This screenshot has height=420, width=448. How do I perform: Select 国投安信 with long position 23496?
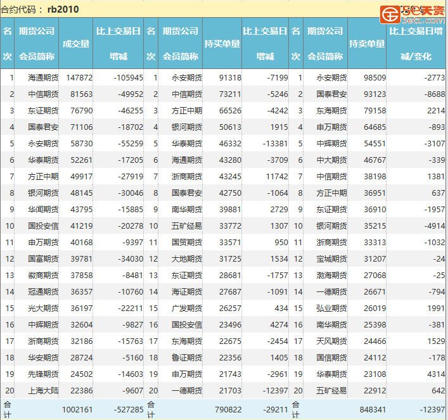coord(187,325)
